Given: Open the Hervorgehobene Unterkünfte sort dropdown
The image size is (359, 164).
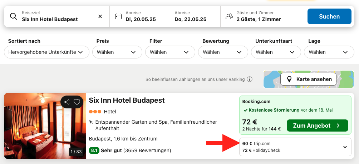Looking at the screenshot, I should click(46, 52).
